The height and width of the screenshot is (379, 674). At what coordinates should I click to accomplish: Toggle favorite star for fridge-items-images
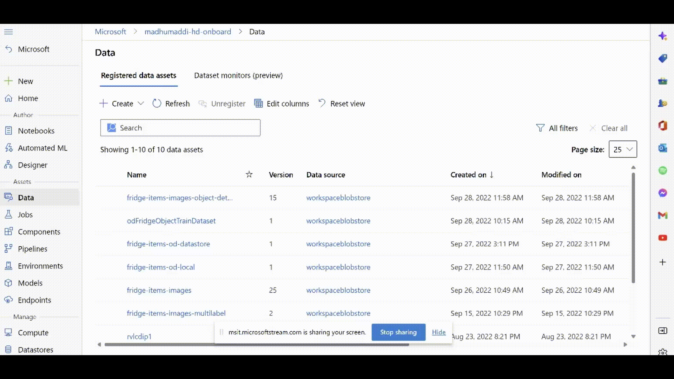[249, 290]
